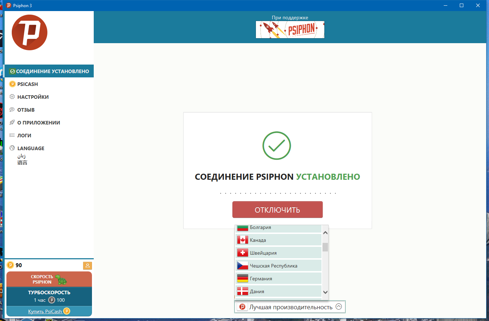Screen dimensions: 489x321
Task: Click the При поддержке sponsor label
Action: (290, 17)
